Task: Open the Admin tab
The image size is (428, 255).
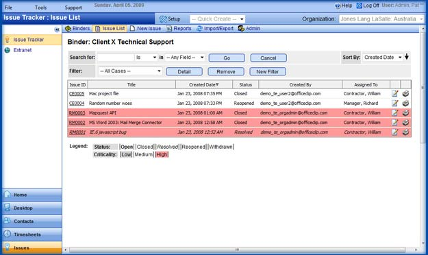Action: coord(249,28)
